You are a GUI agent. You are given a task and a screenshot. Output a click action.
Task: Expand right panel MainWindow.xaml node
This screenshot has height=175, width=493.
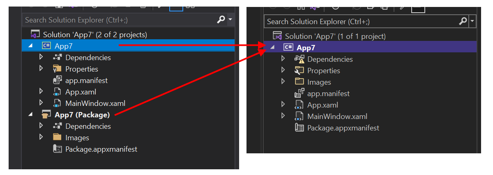tap(283, 117)
